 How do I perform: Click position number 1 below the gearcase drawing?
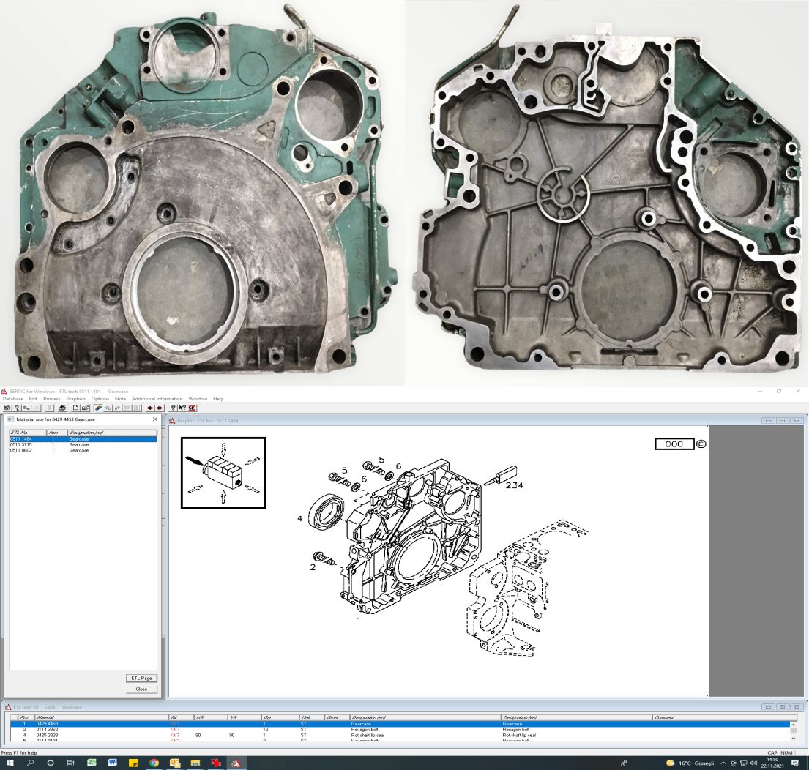[359, 620]
